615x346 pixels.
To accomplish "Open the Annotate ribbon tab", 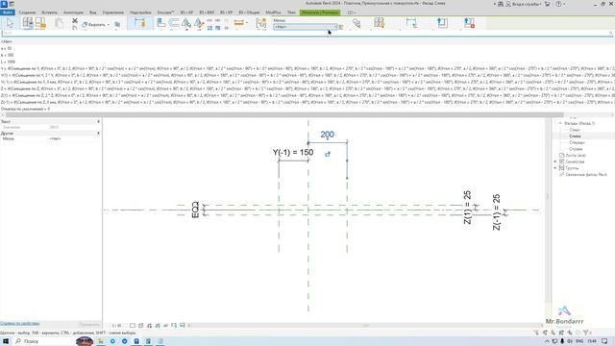I will click(x=73, y=12).
